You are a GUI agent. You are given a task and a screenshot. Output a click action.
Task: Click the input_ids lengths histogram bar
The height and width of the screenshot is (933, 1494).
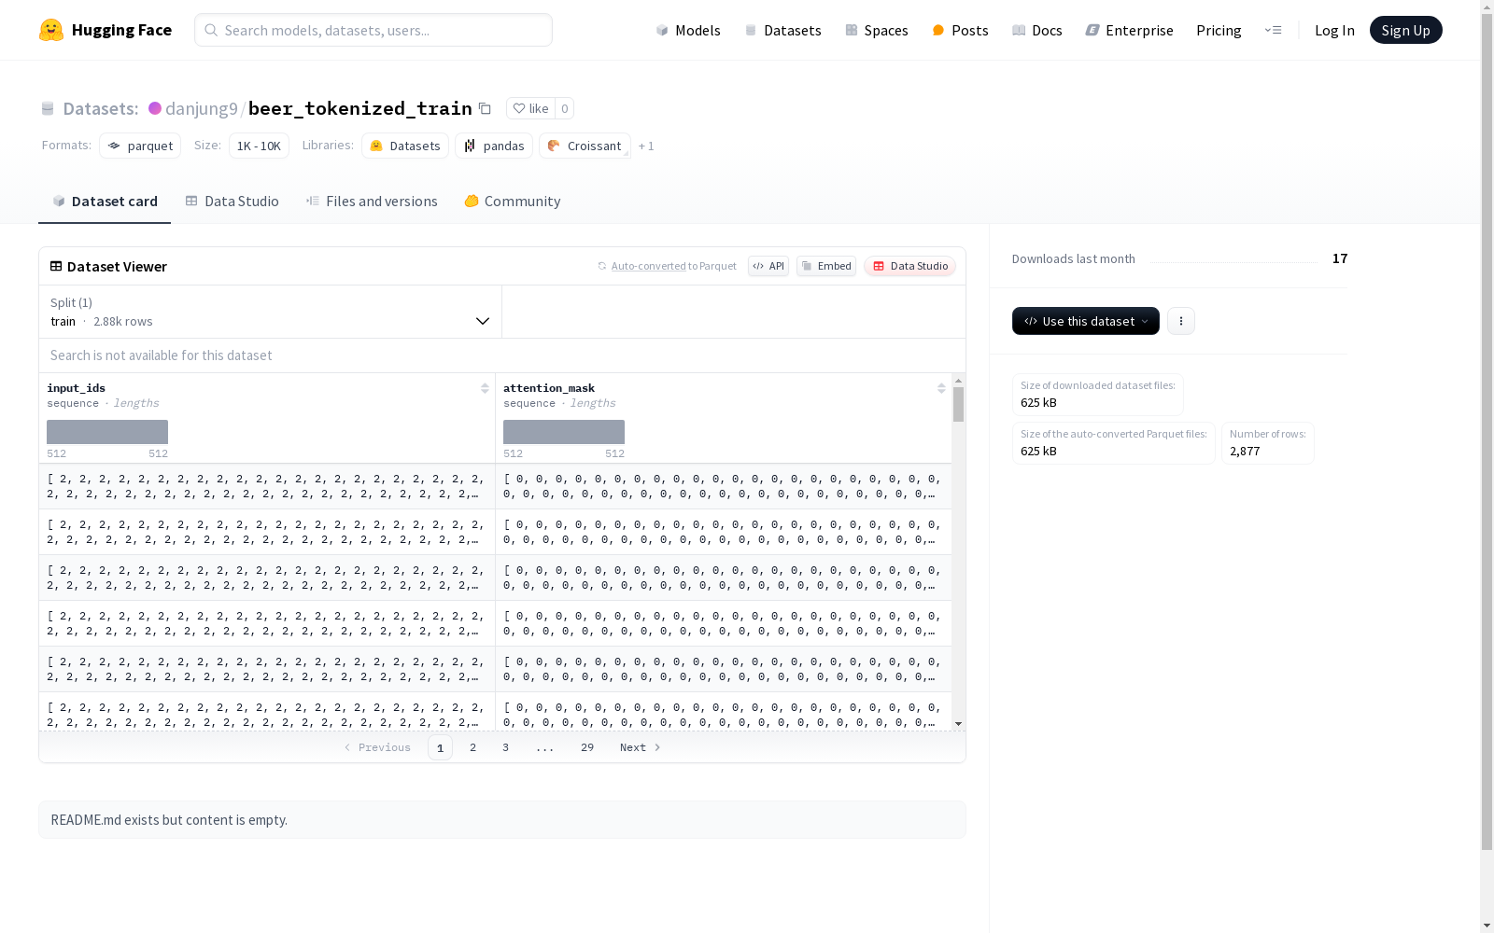(x=107, y=432)
